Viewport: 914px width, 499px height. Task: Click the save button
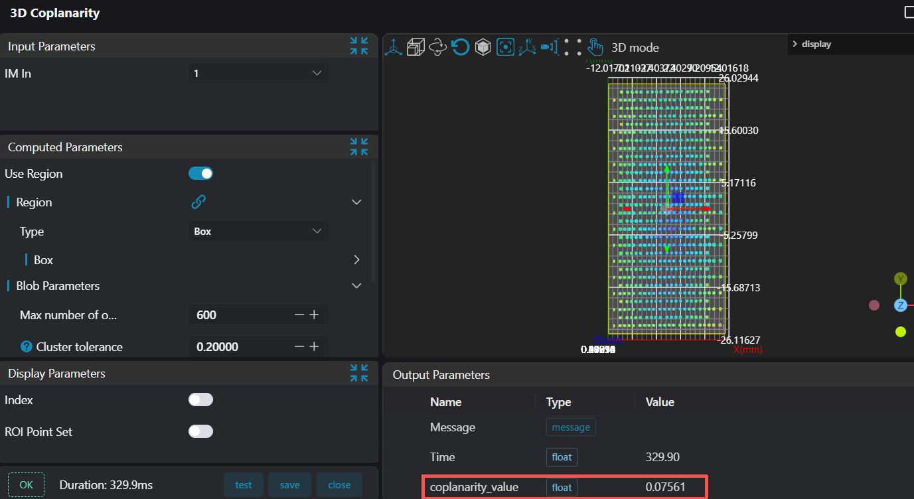point(289,485)
